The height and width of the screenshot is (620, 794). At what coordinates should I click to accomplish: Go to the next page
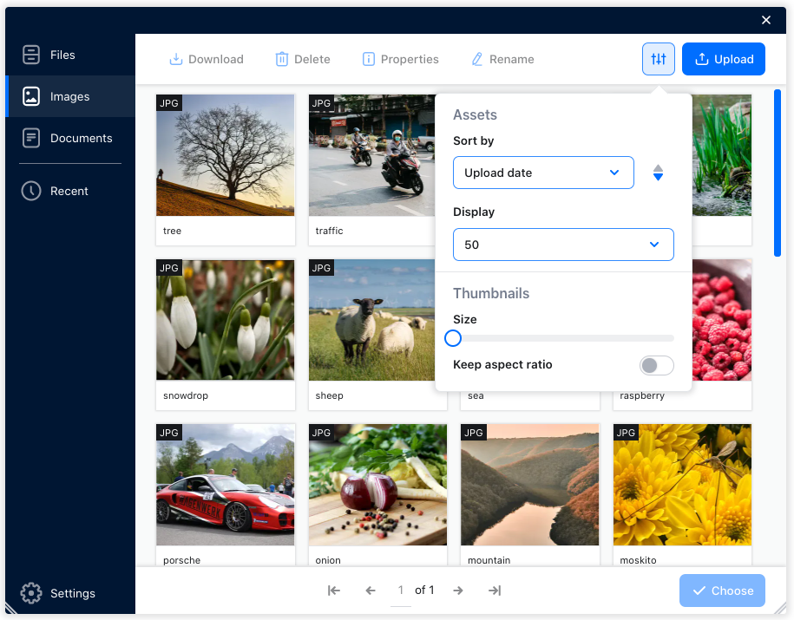point(458,591)
